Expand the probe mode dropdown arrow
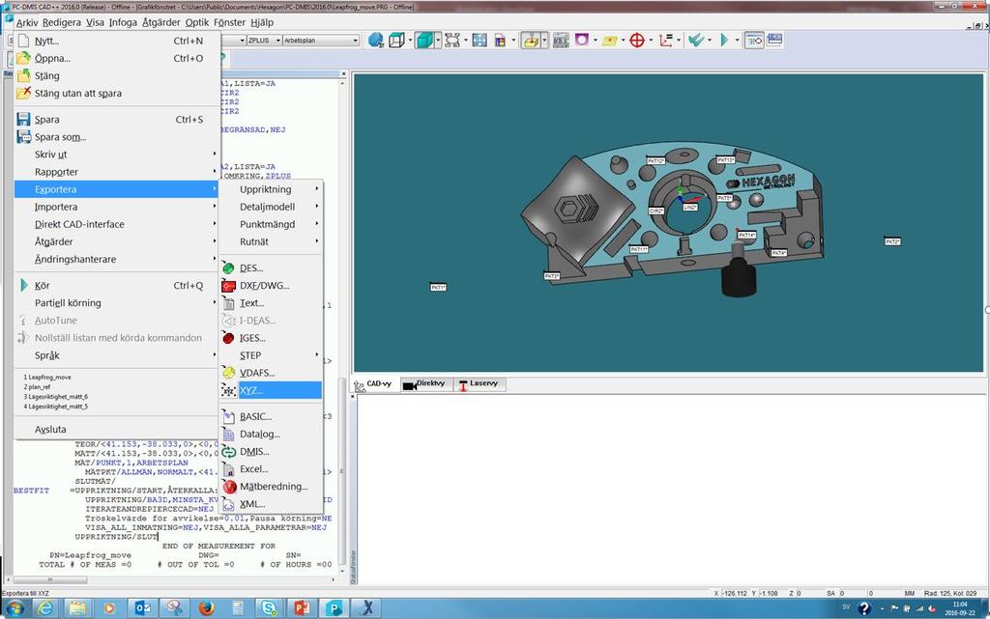The image size is (990, 619). [x=544, y=41]
